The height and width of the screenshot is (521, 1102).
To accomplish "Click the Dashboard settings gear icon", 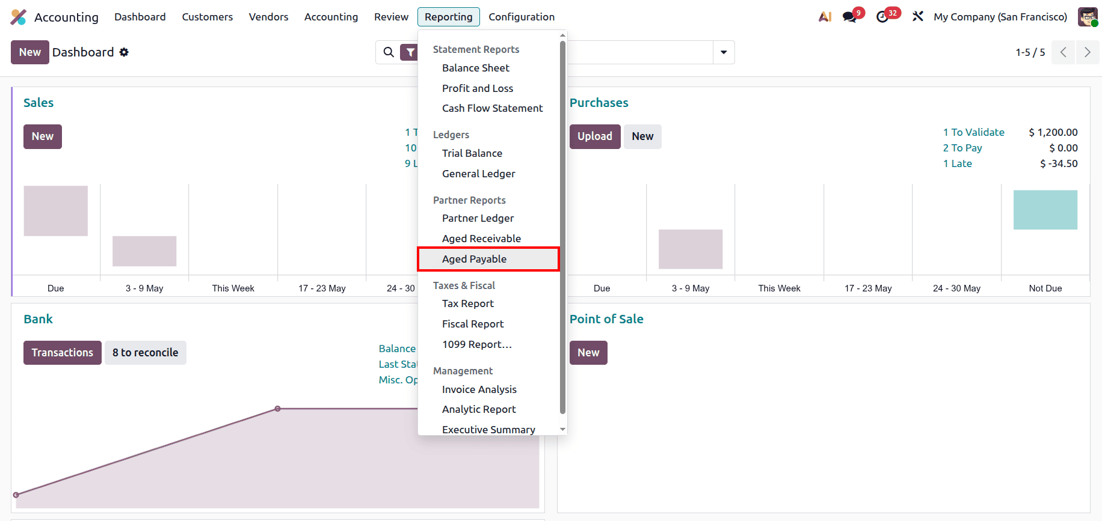I will coord(124,52).
